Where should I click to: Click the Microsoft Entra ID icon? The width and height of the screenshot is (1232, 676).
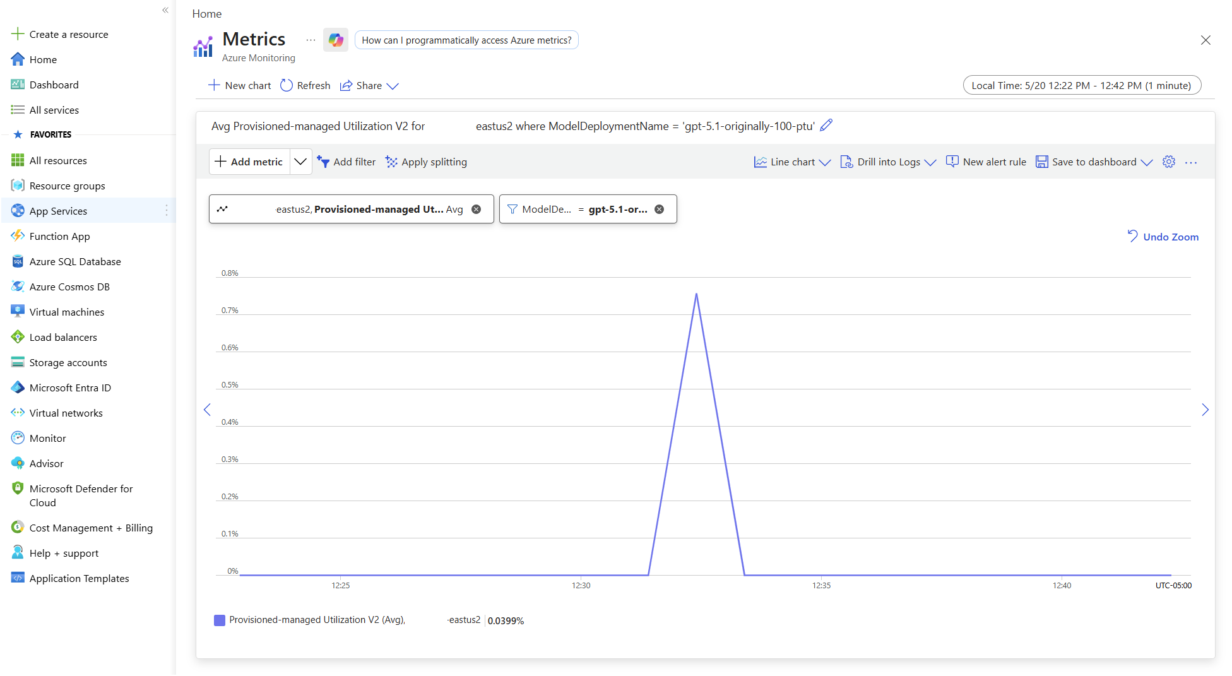[18, 388]
